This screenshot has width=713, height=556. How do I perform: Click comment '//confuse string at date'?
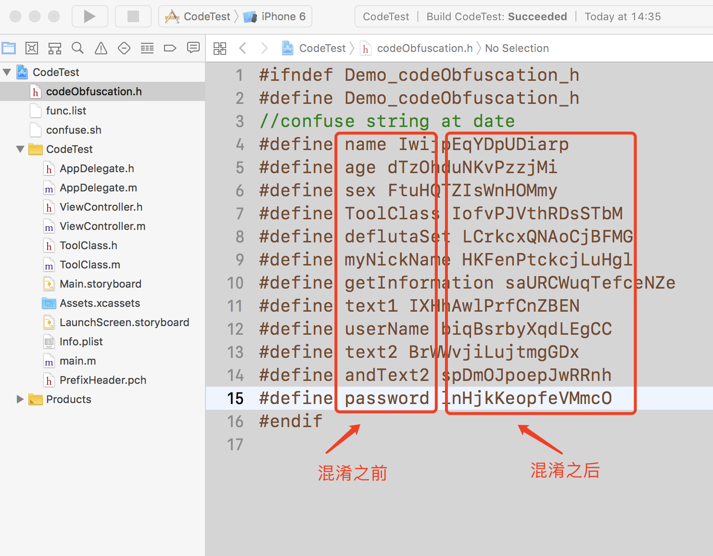pyautogui.click(x=387, y=121)
